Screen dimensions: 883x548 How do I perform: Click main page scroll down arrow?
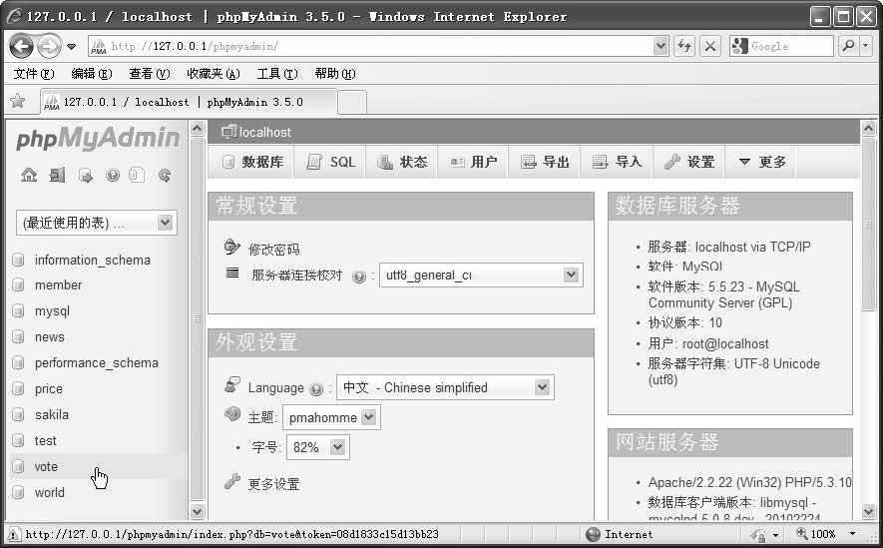click(x=868, y=511)
